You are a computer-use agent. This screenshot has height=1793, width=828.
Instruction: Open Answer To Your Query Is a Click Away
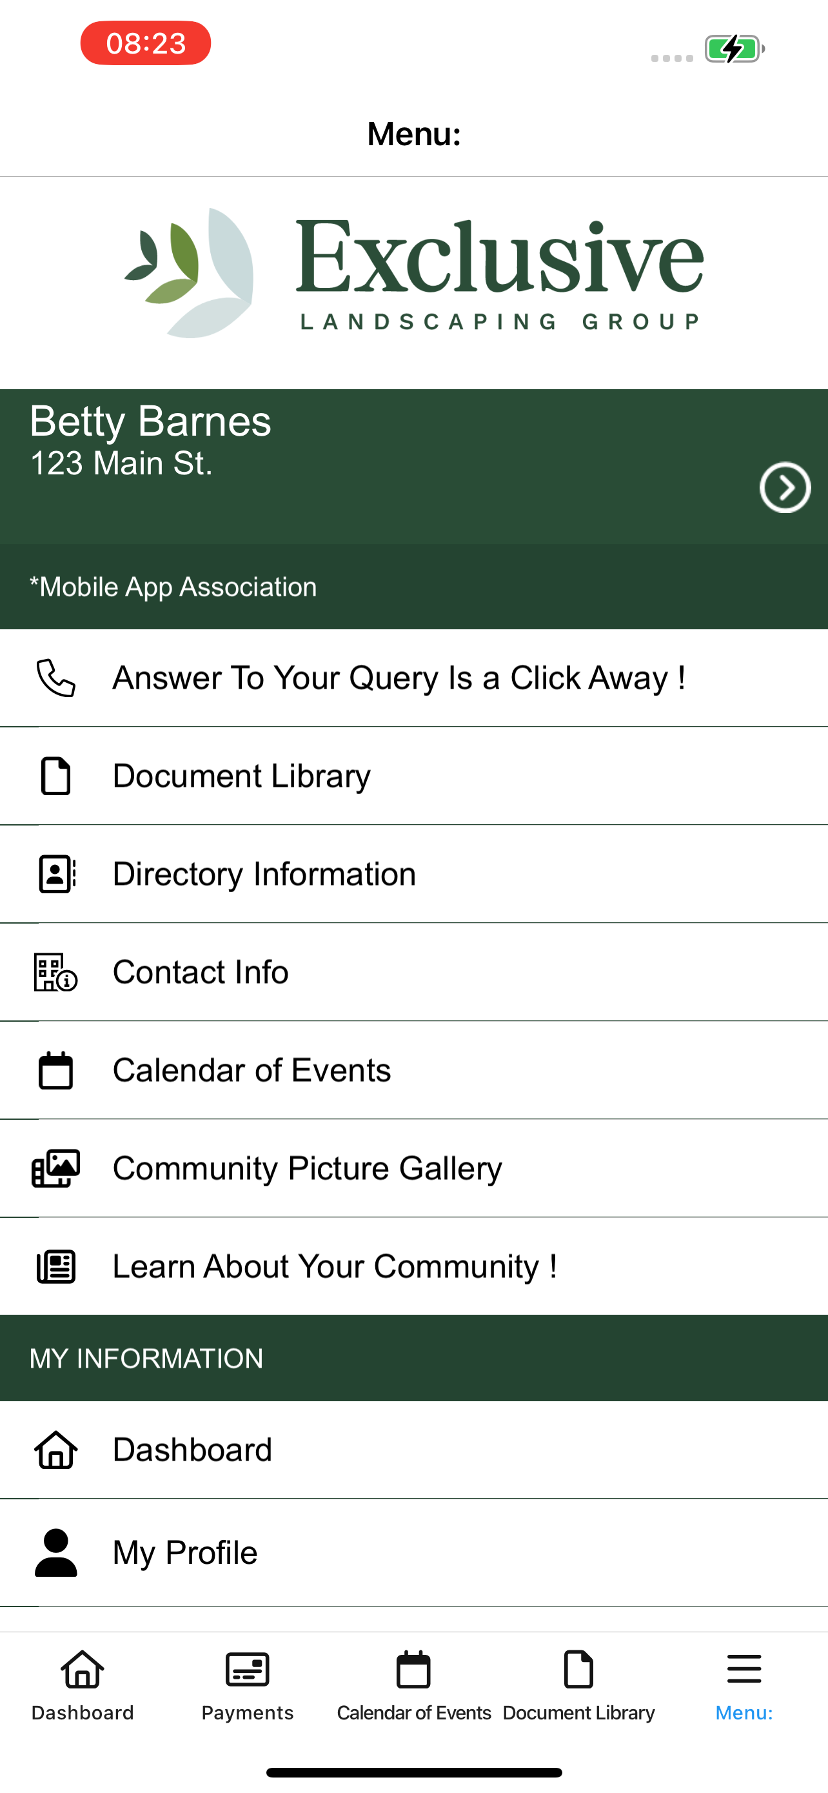click(415, 678)
